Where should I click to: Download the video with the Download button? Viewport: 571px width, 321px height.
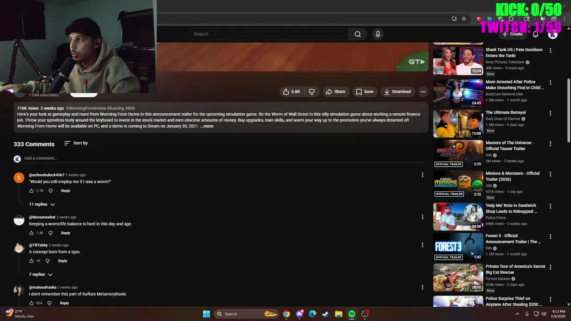pos(397,92)
